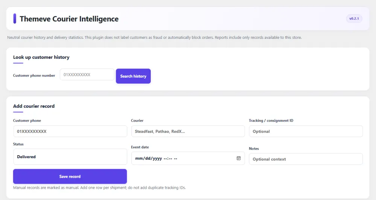Click the 'Neutral courier history' description text
The image size is (376, 200).
(155, 37)
